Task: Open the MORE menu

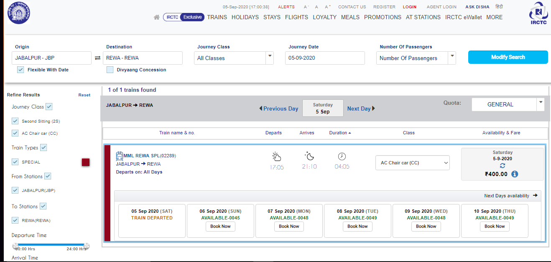Action: [x=494, y=17]
